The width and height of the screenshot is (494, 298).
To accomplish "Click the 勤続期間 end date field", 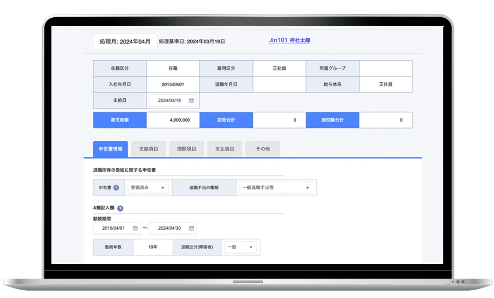I will [x=170, y=228].
